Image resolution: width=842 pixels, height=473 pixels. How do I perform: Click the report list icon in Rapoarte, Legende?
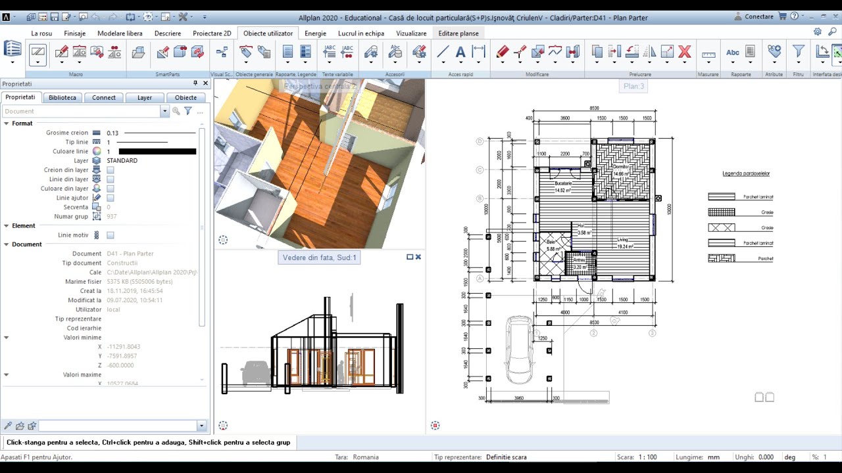point(287,51)
